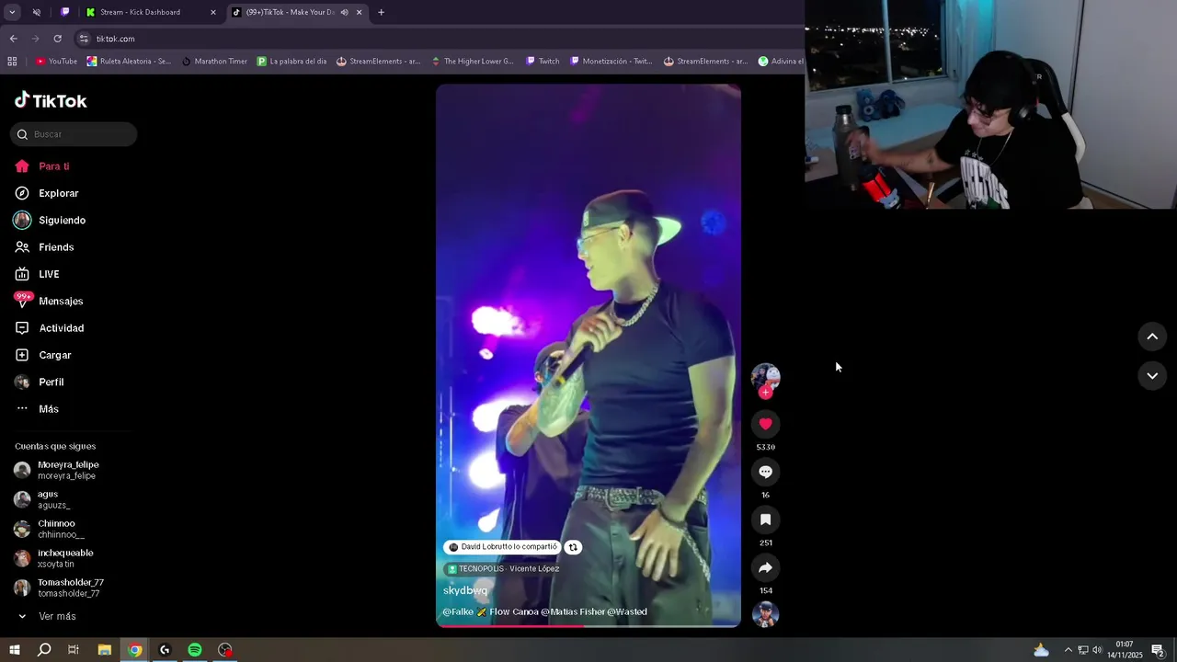Open the Para ti home feed
1177x662 pixels.
(x=42, y=166)
